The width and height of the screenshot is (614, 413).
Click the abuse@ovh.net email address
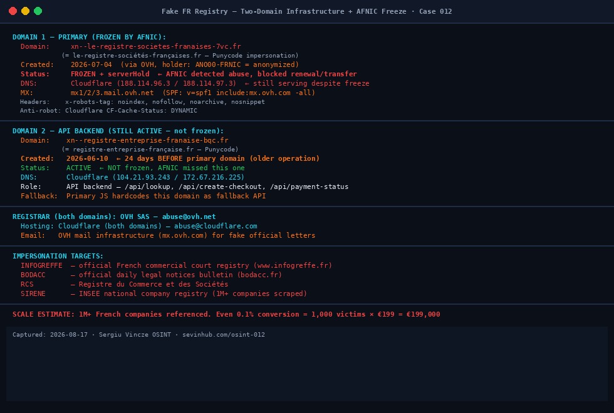click(189, 217)
